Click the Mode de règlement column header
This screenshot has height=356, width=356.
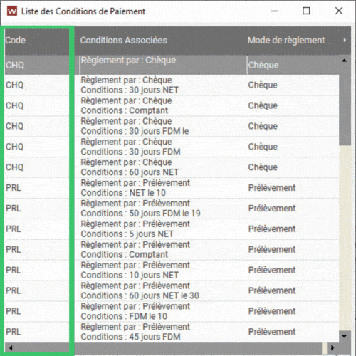(x=286, y=41)
